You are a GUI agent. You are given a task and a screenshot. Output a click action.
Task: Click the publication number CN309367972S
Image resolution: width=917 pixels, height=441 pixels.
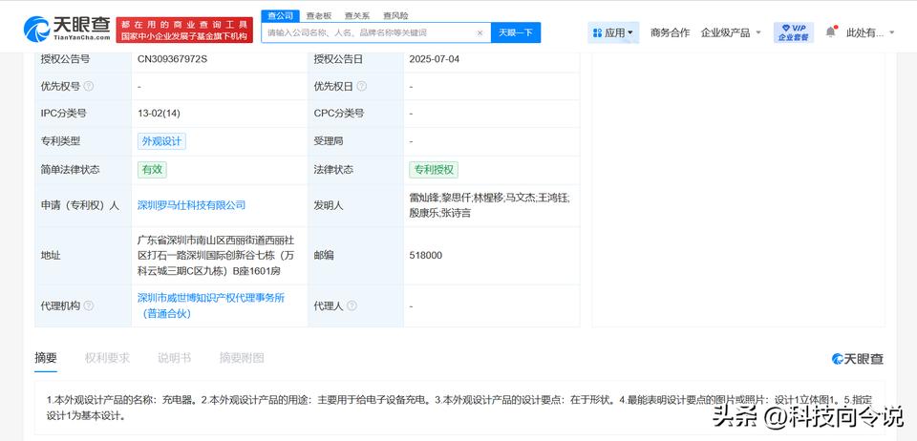(x=172, y=59)
